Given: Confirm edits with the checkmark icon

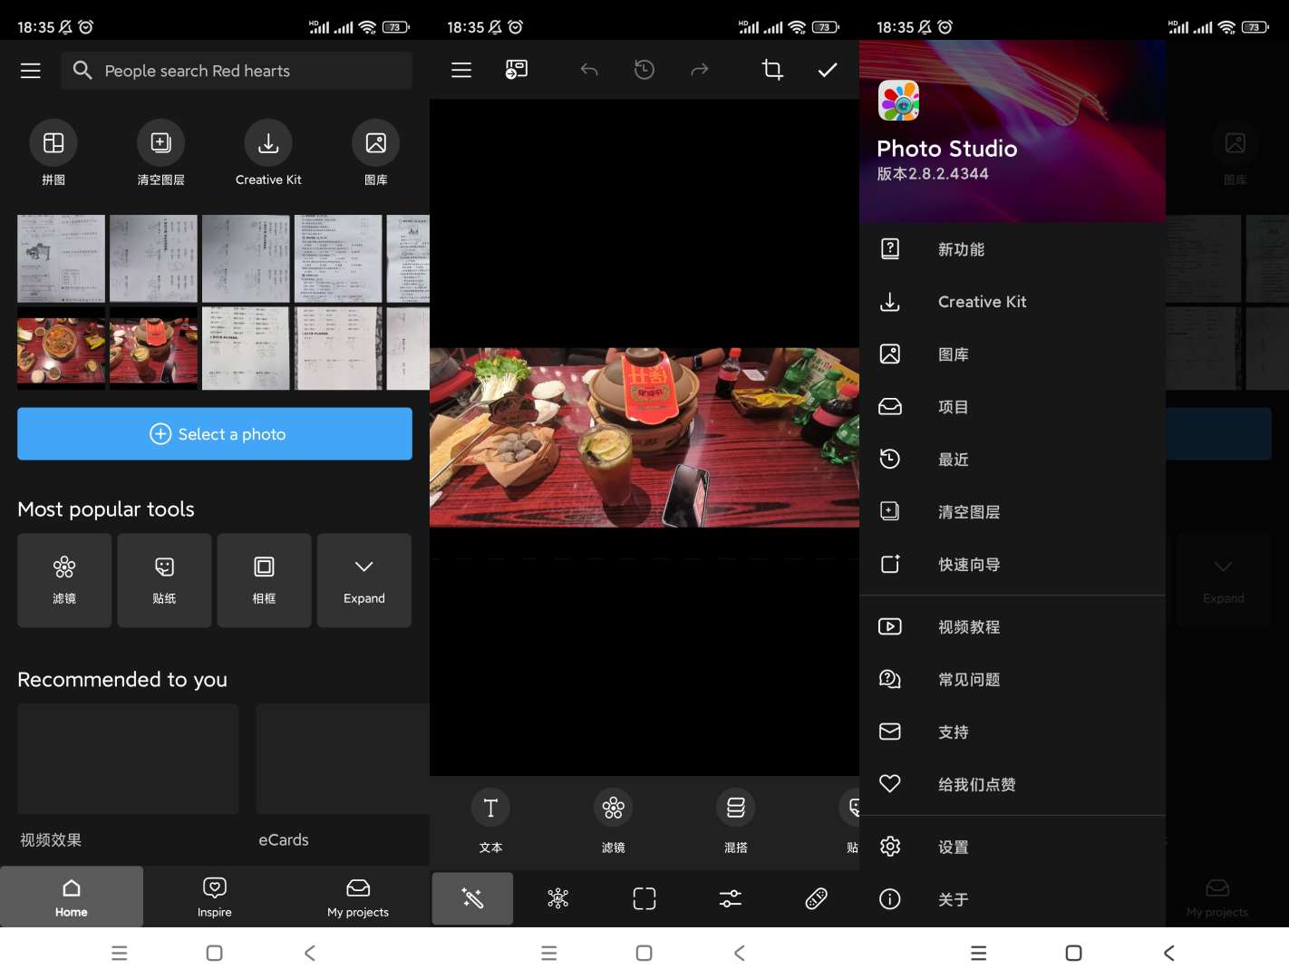Looking at the screenshot, I should coord(828,70).
